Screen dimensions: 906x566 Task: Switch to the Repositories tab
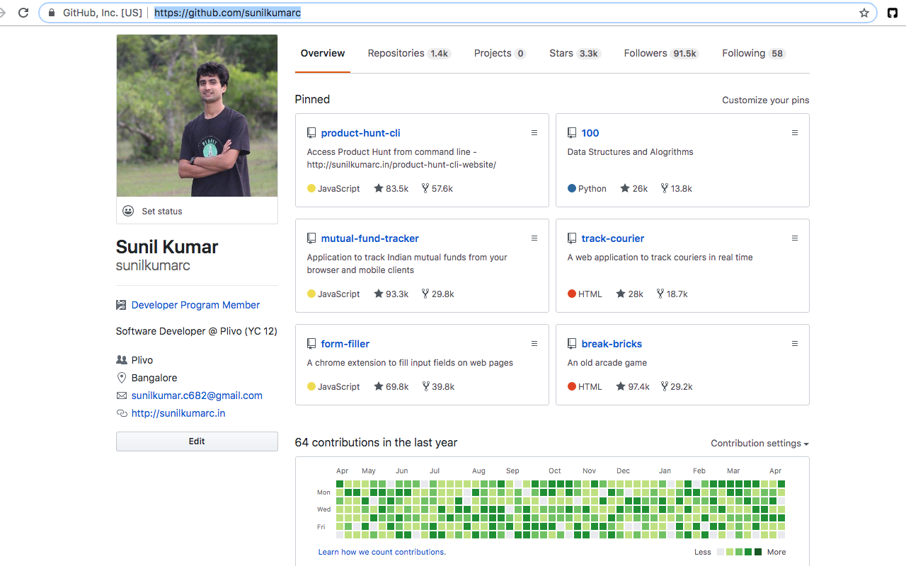[396, 53]
